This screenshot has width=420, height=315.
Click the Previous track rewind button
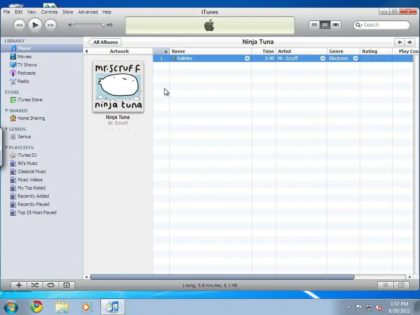(19, 25)
